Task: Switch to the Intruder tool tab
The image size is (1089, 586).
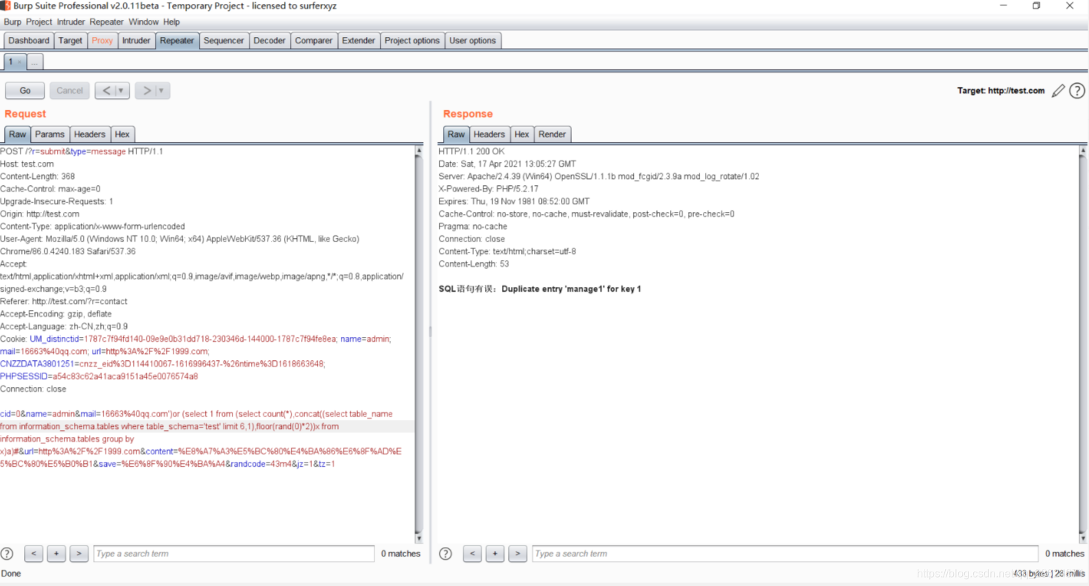Action: click(136, 40)
